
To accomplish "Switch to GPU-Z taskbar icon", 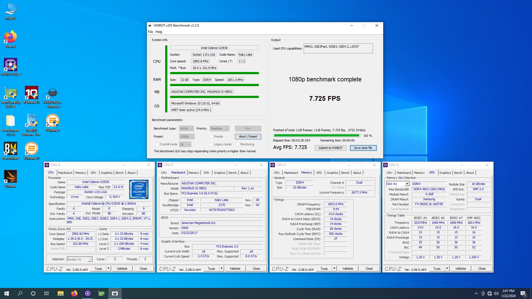I will pyautogui.click(x=101, y=293).
